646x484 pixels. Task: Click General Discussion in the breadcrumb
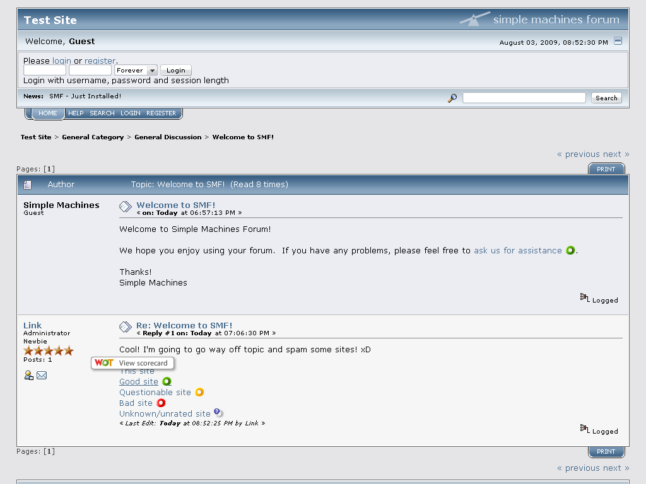168,137
